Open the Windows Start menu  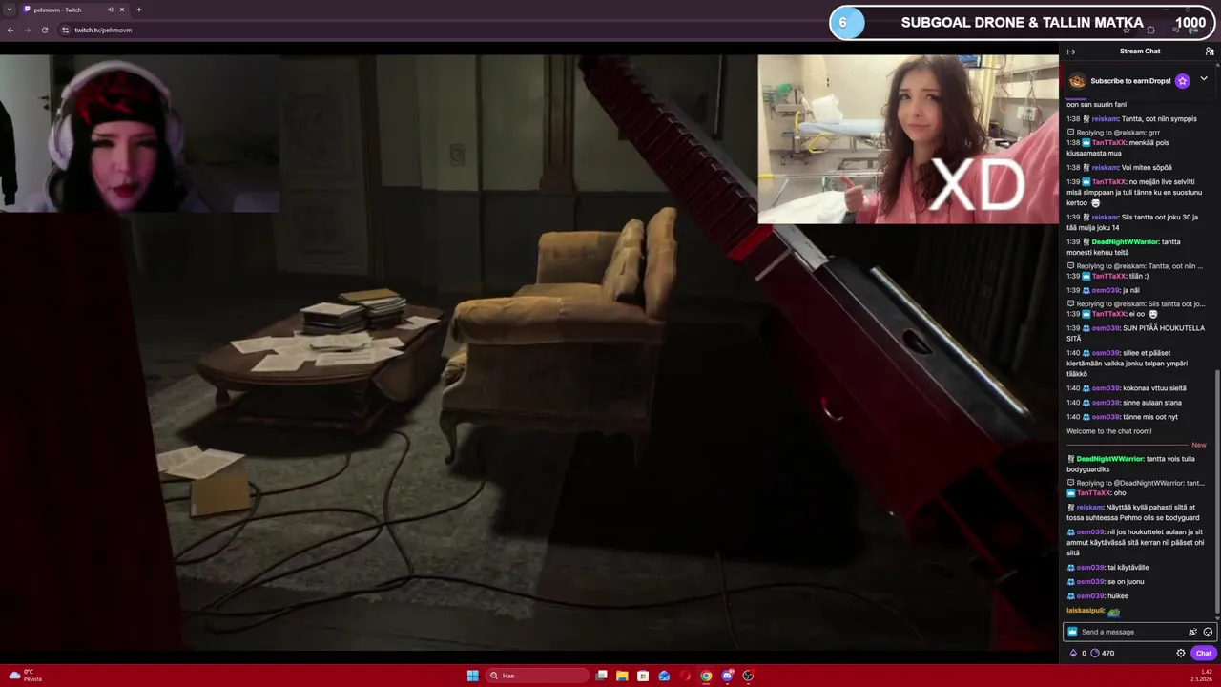pyautogui.click(x=472, y=676)
